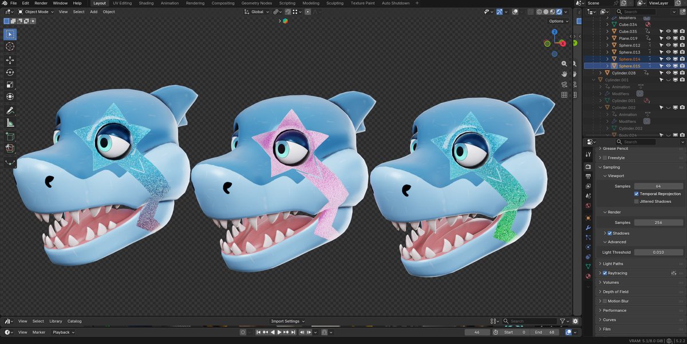Click the viewport zoom magnifier icon
This screenshot has width=687, height=344.
click(564, 63)
